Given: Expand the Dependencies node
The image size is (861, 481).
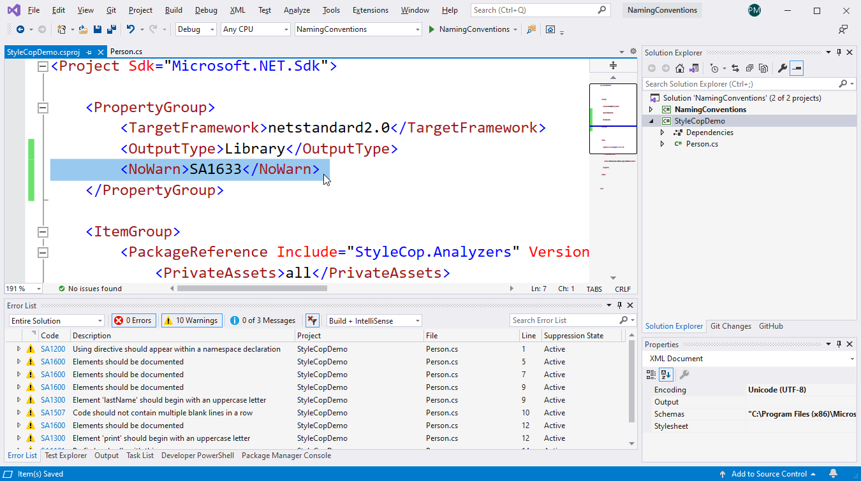Looking at the screenshot, I should click(663, 133).
